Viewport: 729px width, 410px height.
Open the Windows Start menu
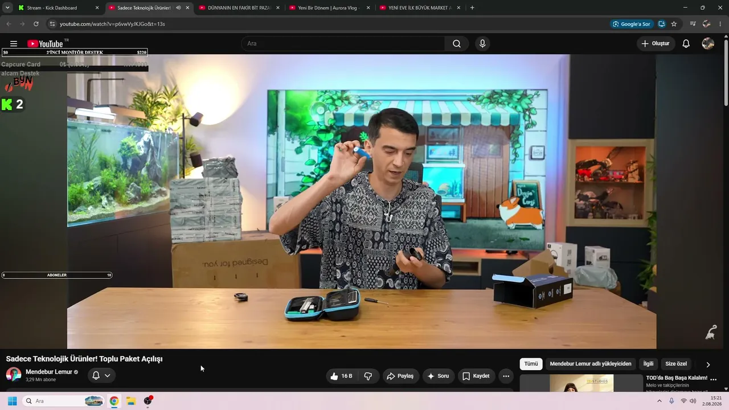(12, 401)
